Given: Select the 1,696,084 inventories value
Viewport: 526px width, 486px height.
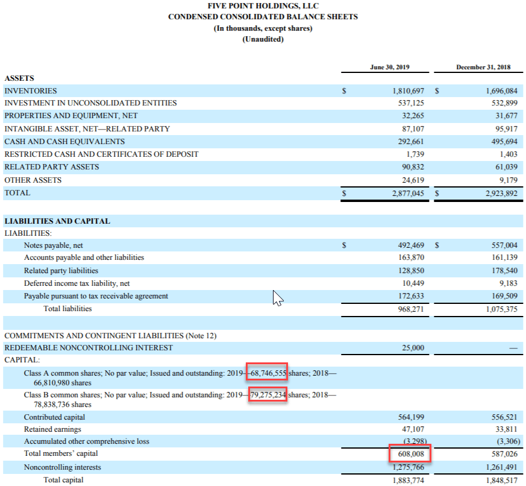Looking at the screenshot, I should [501, 91].
